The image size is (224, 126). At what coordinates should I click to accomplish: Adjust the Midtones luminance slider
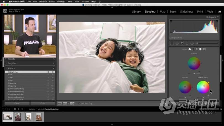[x=194, y=73]
